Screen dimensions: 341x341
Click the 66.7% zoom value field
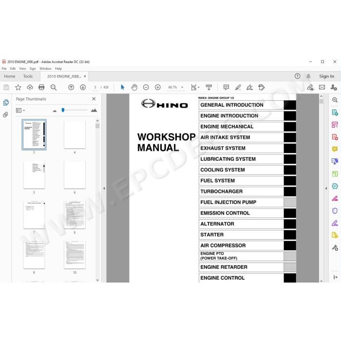coord(172,87)
